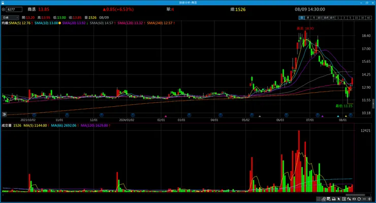Expand the panel with double-chevron icon
This screenshot has width=376, height=203.
coord(4,114)
